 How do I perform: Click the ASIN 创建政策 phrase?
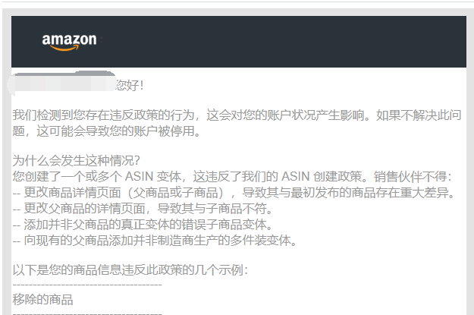tap(322, 177)
